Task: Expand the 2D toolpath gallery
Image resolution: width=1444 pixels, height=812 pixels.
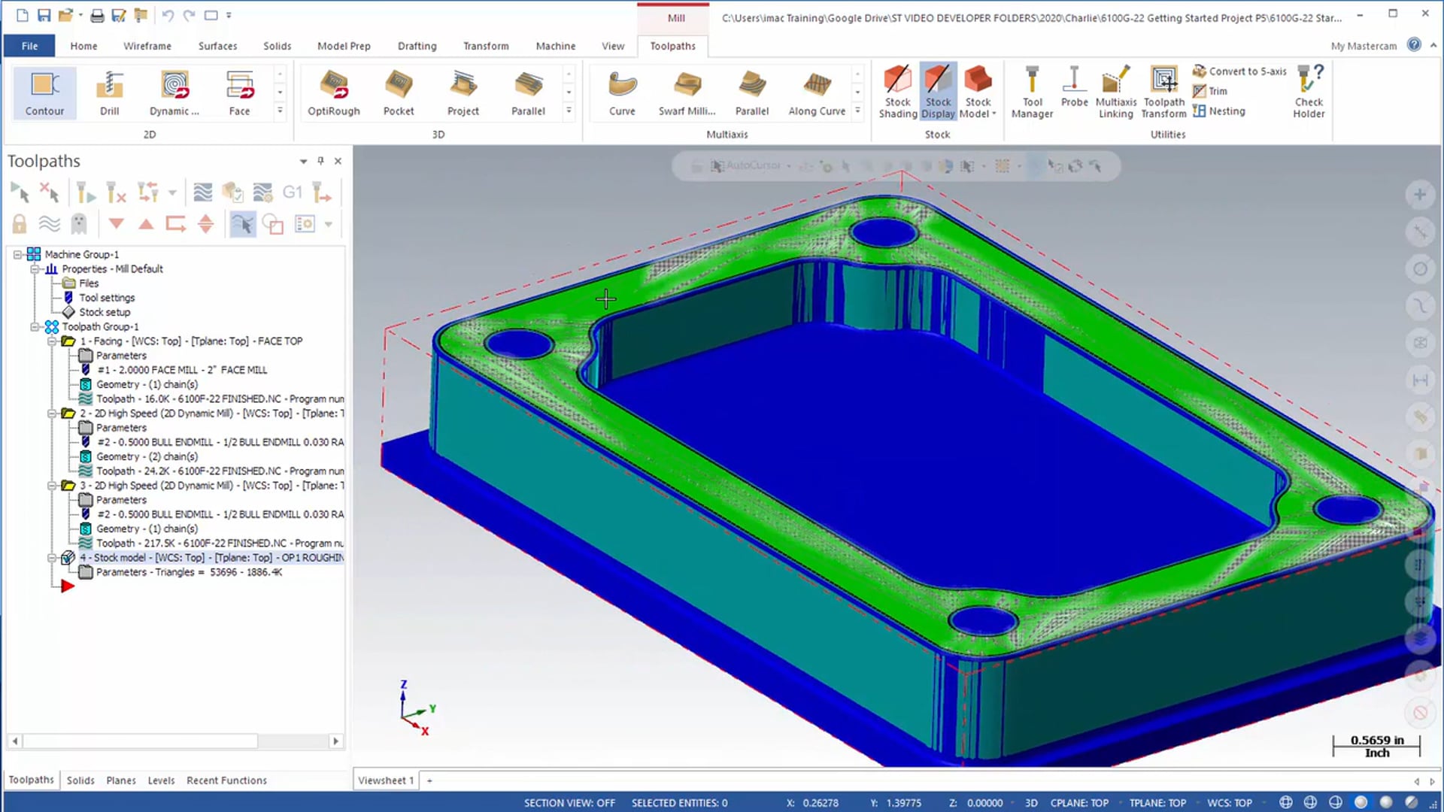Action: [280, 111]
